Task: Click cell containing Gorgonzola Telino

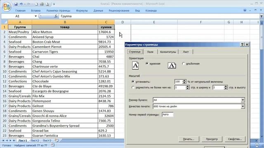Action: 65,121
